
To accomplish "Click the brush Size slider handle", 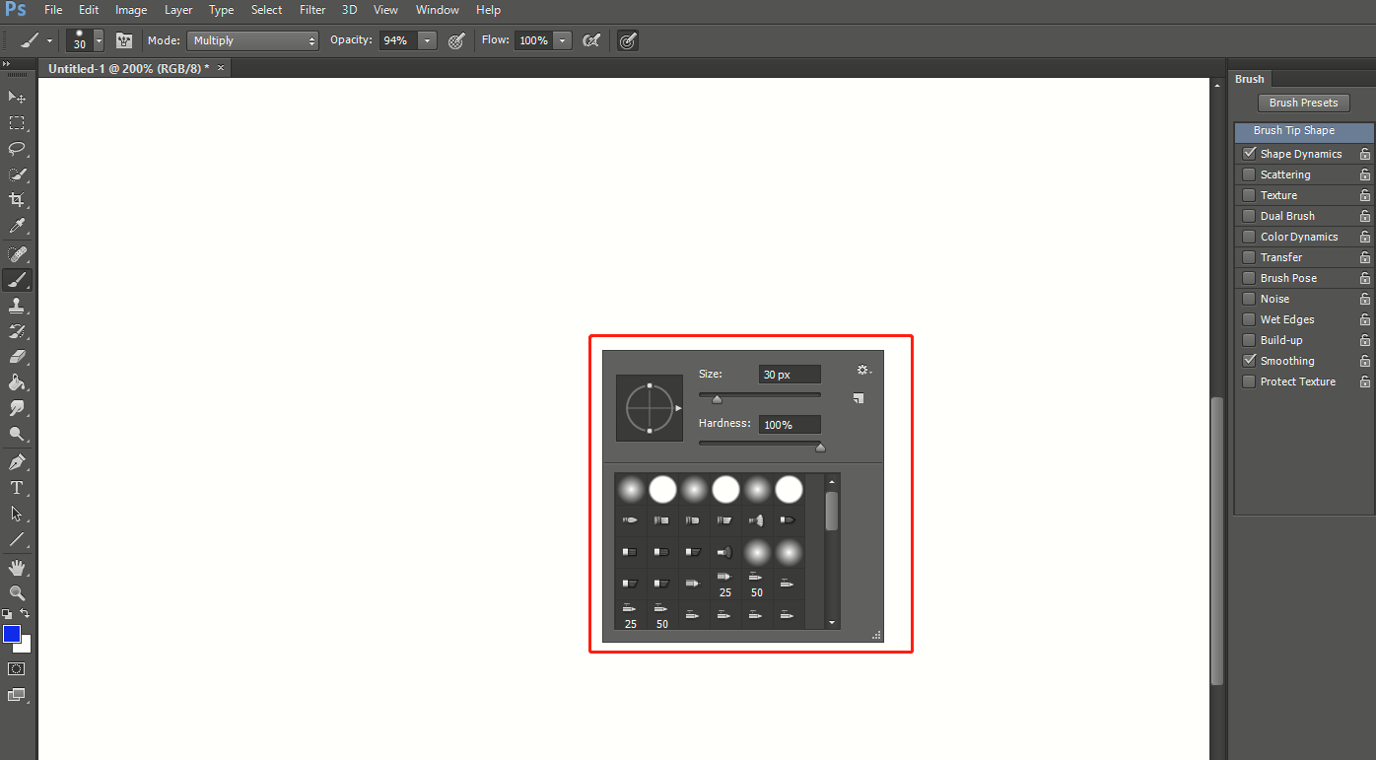I will click(717, 399).
